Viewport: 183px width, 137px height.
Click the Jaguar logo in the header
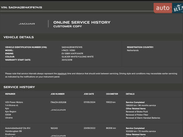coord(27,24)
